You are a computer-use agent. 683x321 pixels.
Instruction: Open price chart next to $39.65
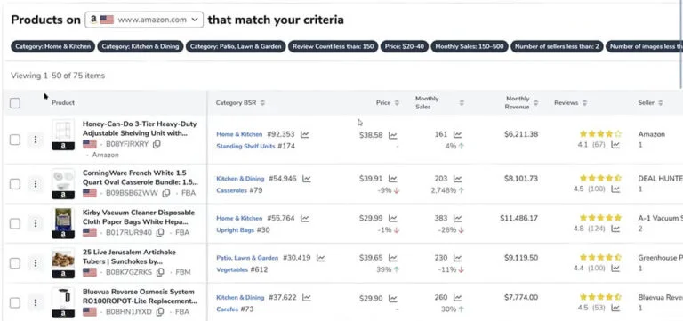pyautogui.click(x=393, y=258)
